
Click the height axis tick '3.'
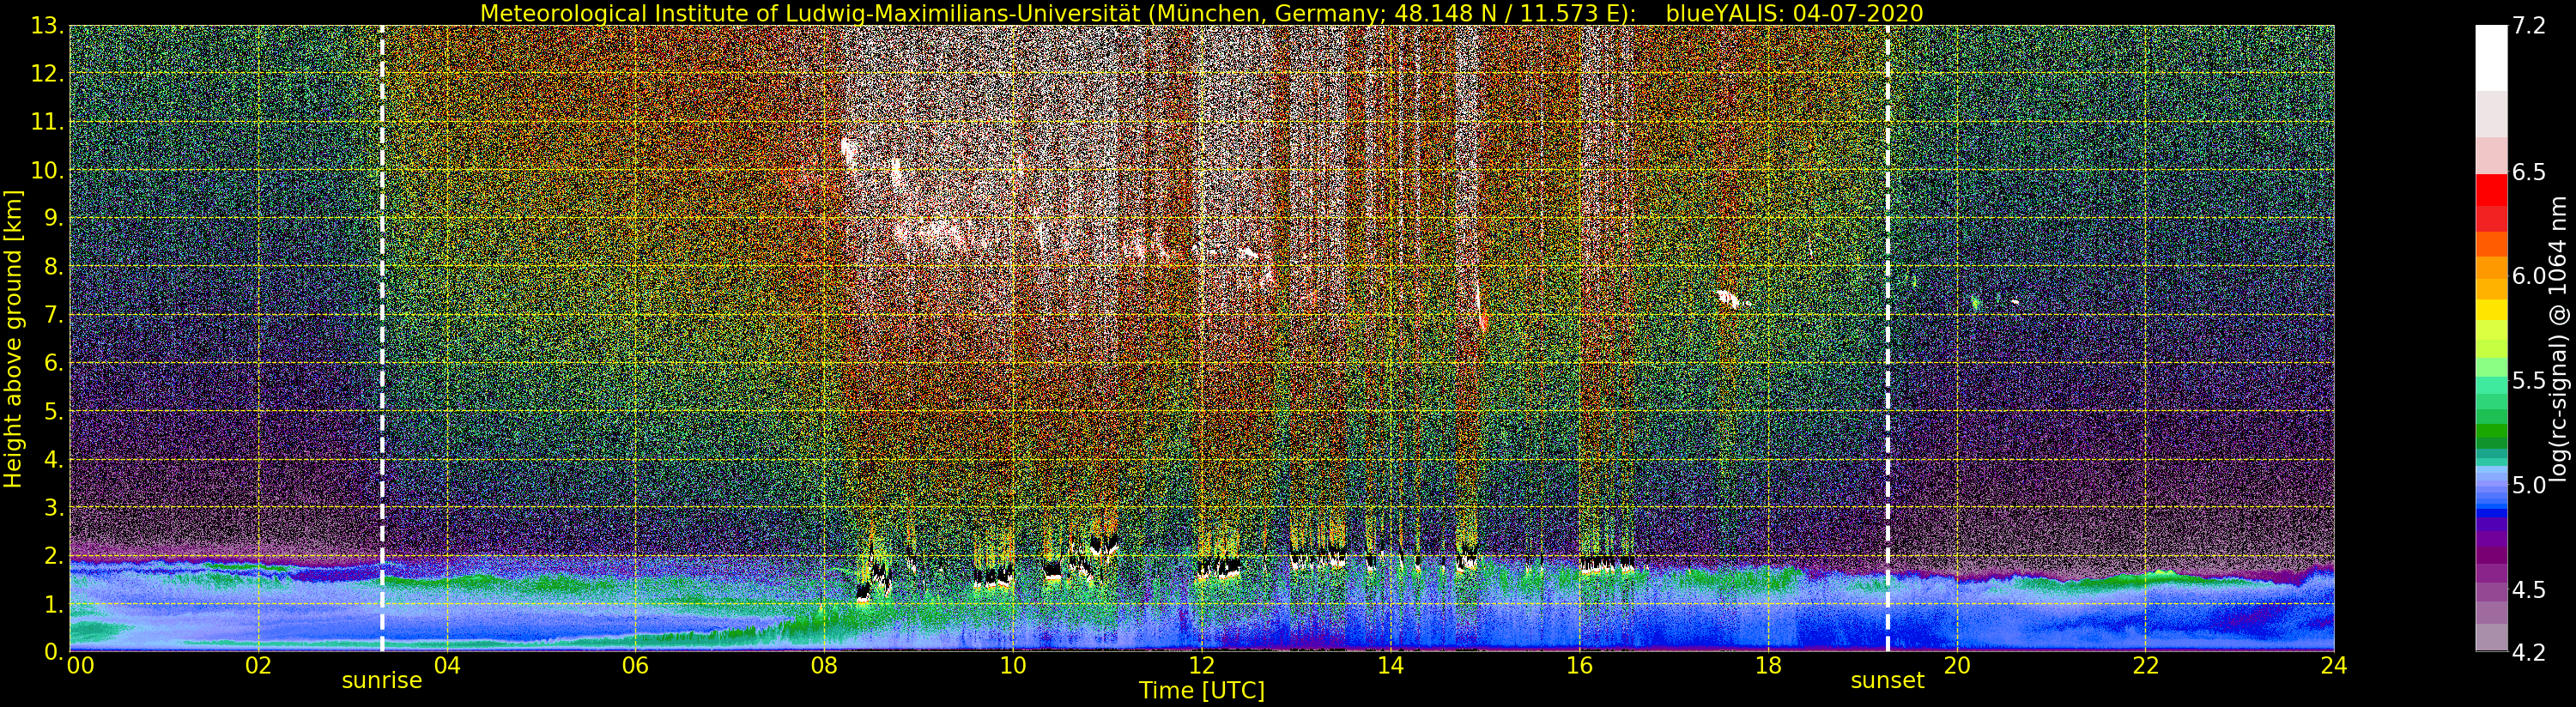[55, 507]
